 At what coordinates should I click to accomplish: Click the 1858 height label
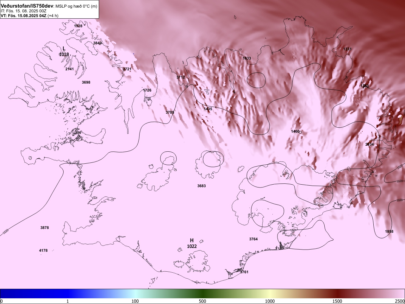coord(389,231)
